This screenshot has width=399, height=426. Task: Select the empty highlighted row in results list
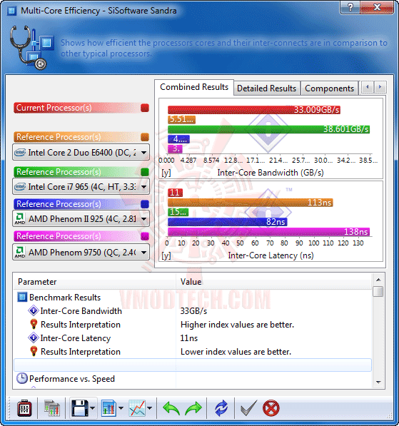coord(193,365)
